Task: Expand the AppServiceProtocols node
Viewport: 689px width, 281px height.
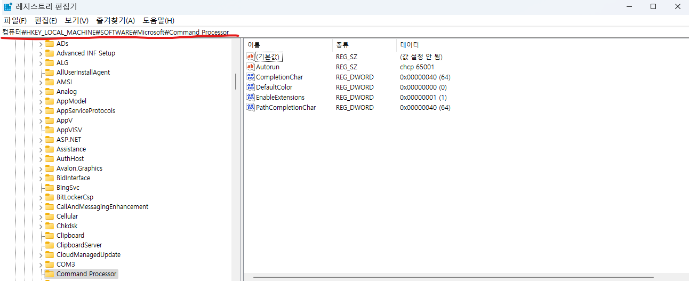Action: tap(41, 111)
